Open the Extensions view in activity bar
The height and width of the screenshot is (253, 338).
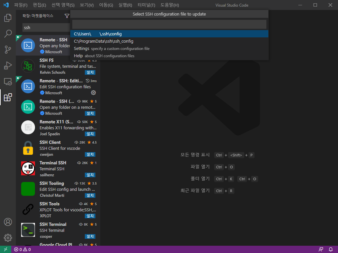pyautogui.click(x=8, y=98)
